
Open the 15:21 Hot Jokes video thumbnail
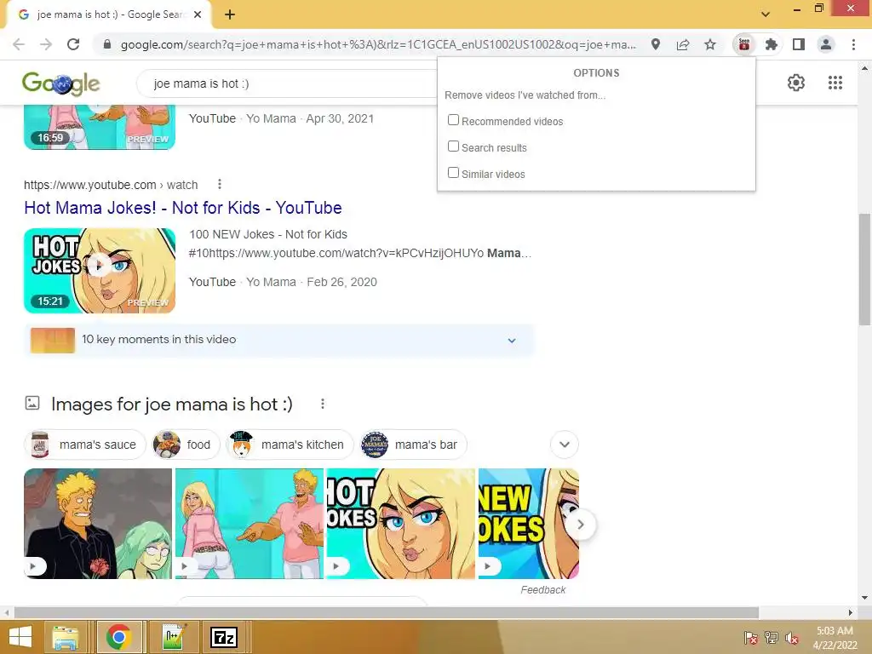(x=100, y=271)
